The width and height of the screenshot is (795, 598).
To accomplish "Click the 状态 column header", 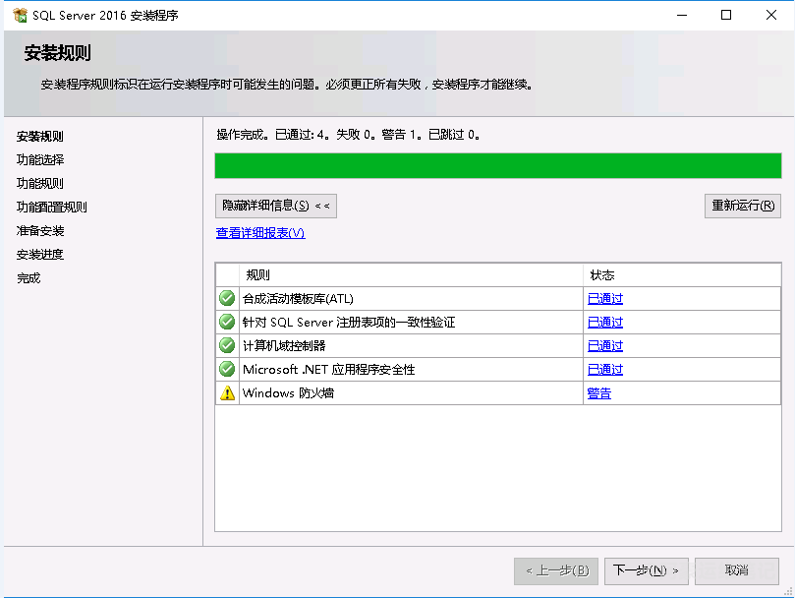I will (682, 275).
